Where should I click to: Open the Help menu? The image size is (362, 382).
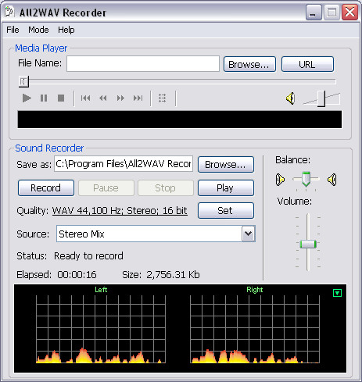(x=66, y=30)
